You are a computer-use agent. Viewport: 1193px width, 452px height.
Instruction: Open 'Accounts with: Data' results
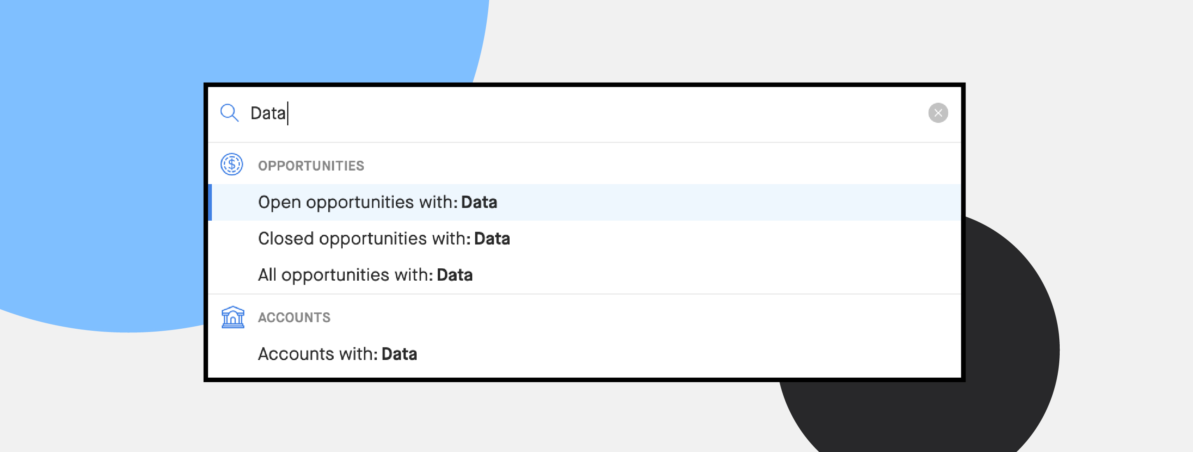[338, 353]
